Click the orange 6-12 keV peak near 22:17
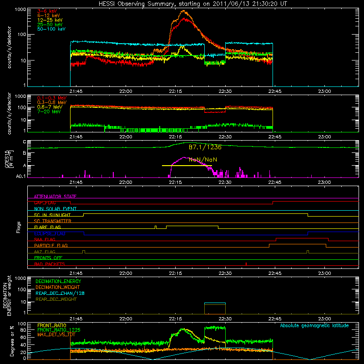 tap(184, 11)
